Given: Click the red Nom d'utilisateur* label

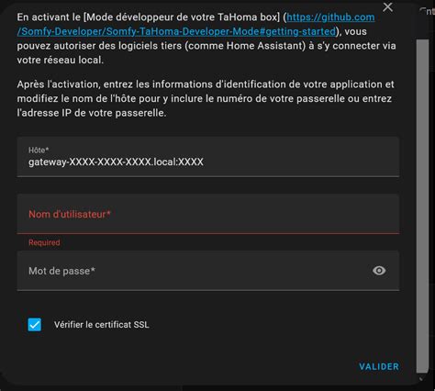Looking at the screenshot, I should point(70,214).
